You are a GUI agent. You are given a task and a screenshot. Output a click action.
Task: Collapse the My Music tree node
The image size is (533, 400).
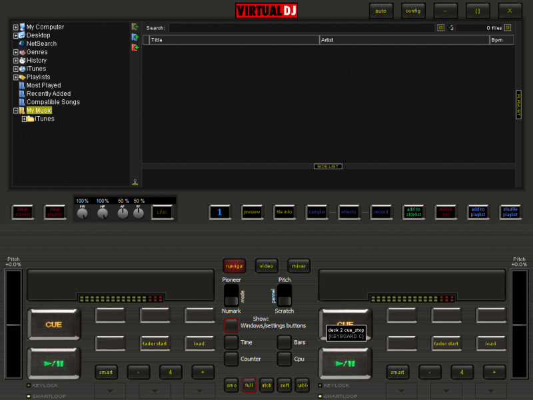[x=15, y=111]
